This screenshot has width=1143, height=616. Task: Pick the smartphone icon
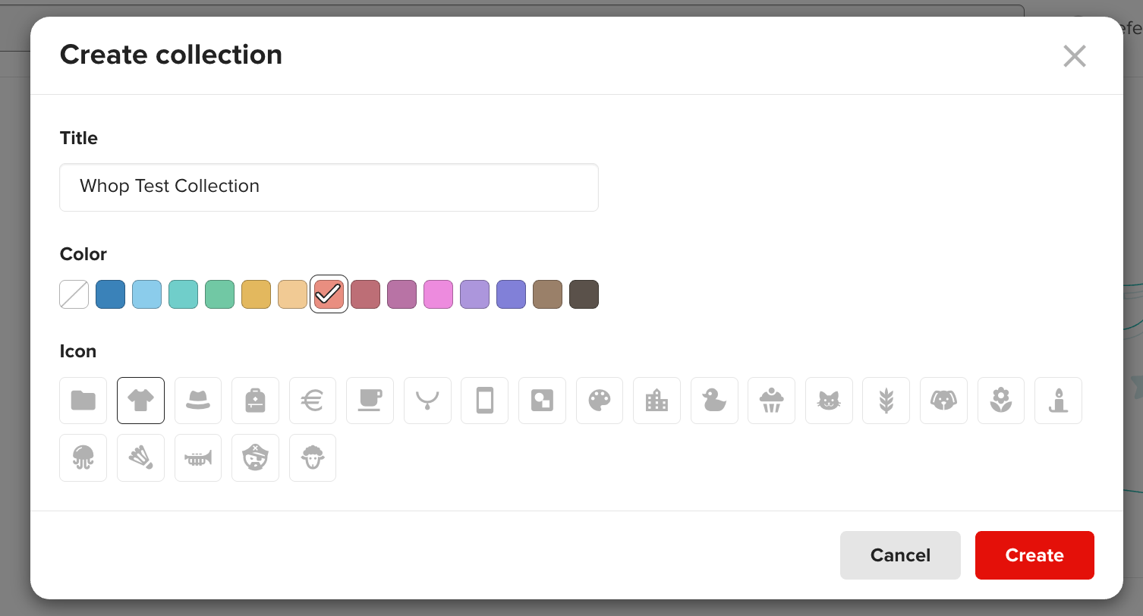point(484,401)
